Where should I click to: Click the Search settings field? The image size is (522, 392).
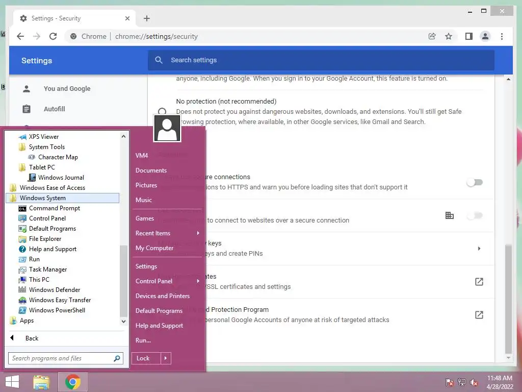click(321, 60)
